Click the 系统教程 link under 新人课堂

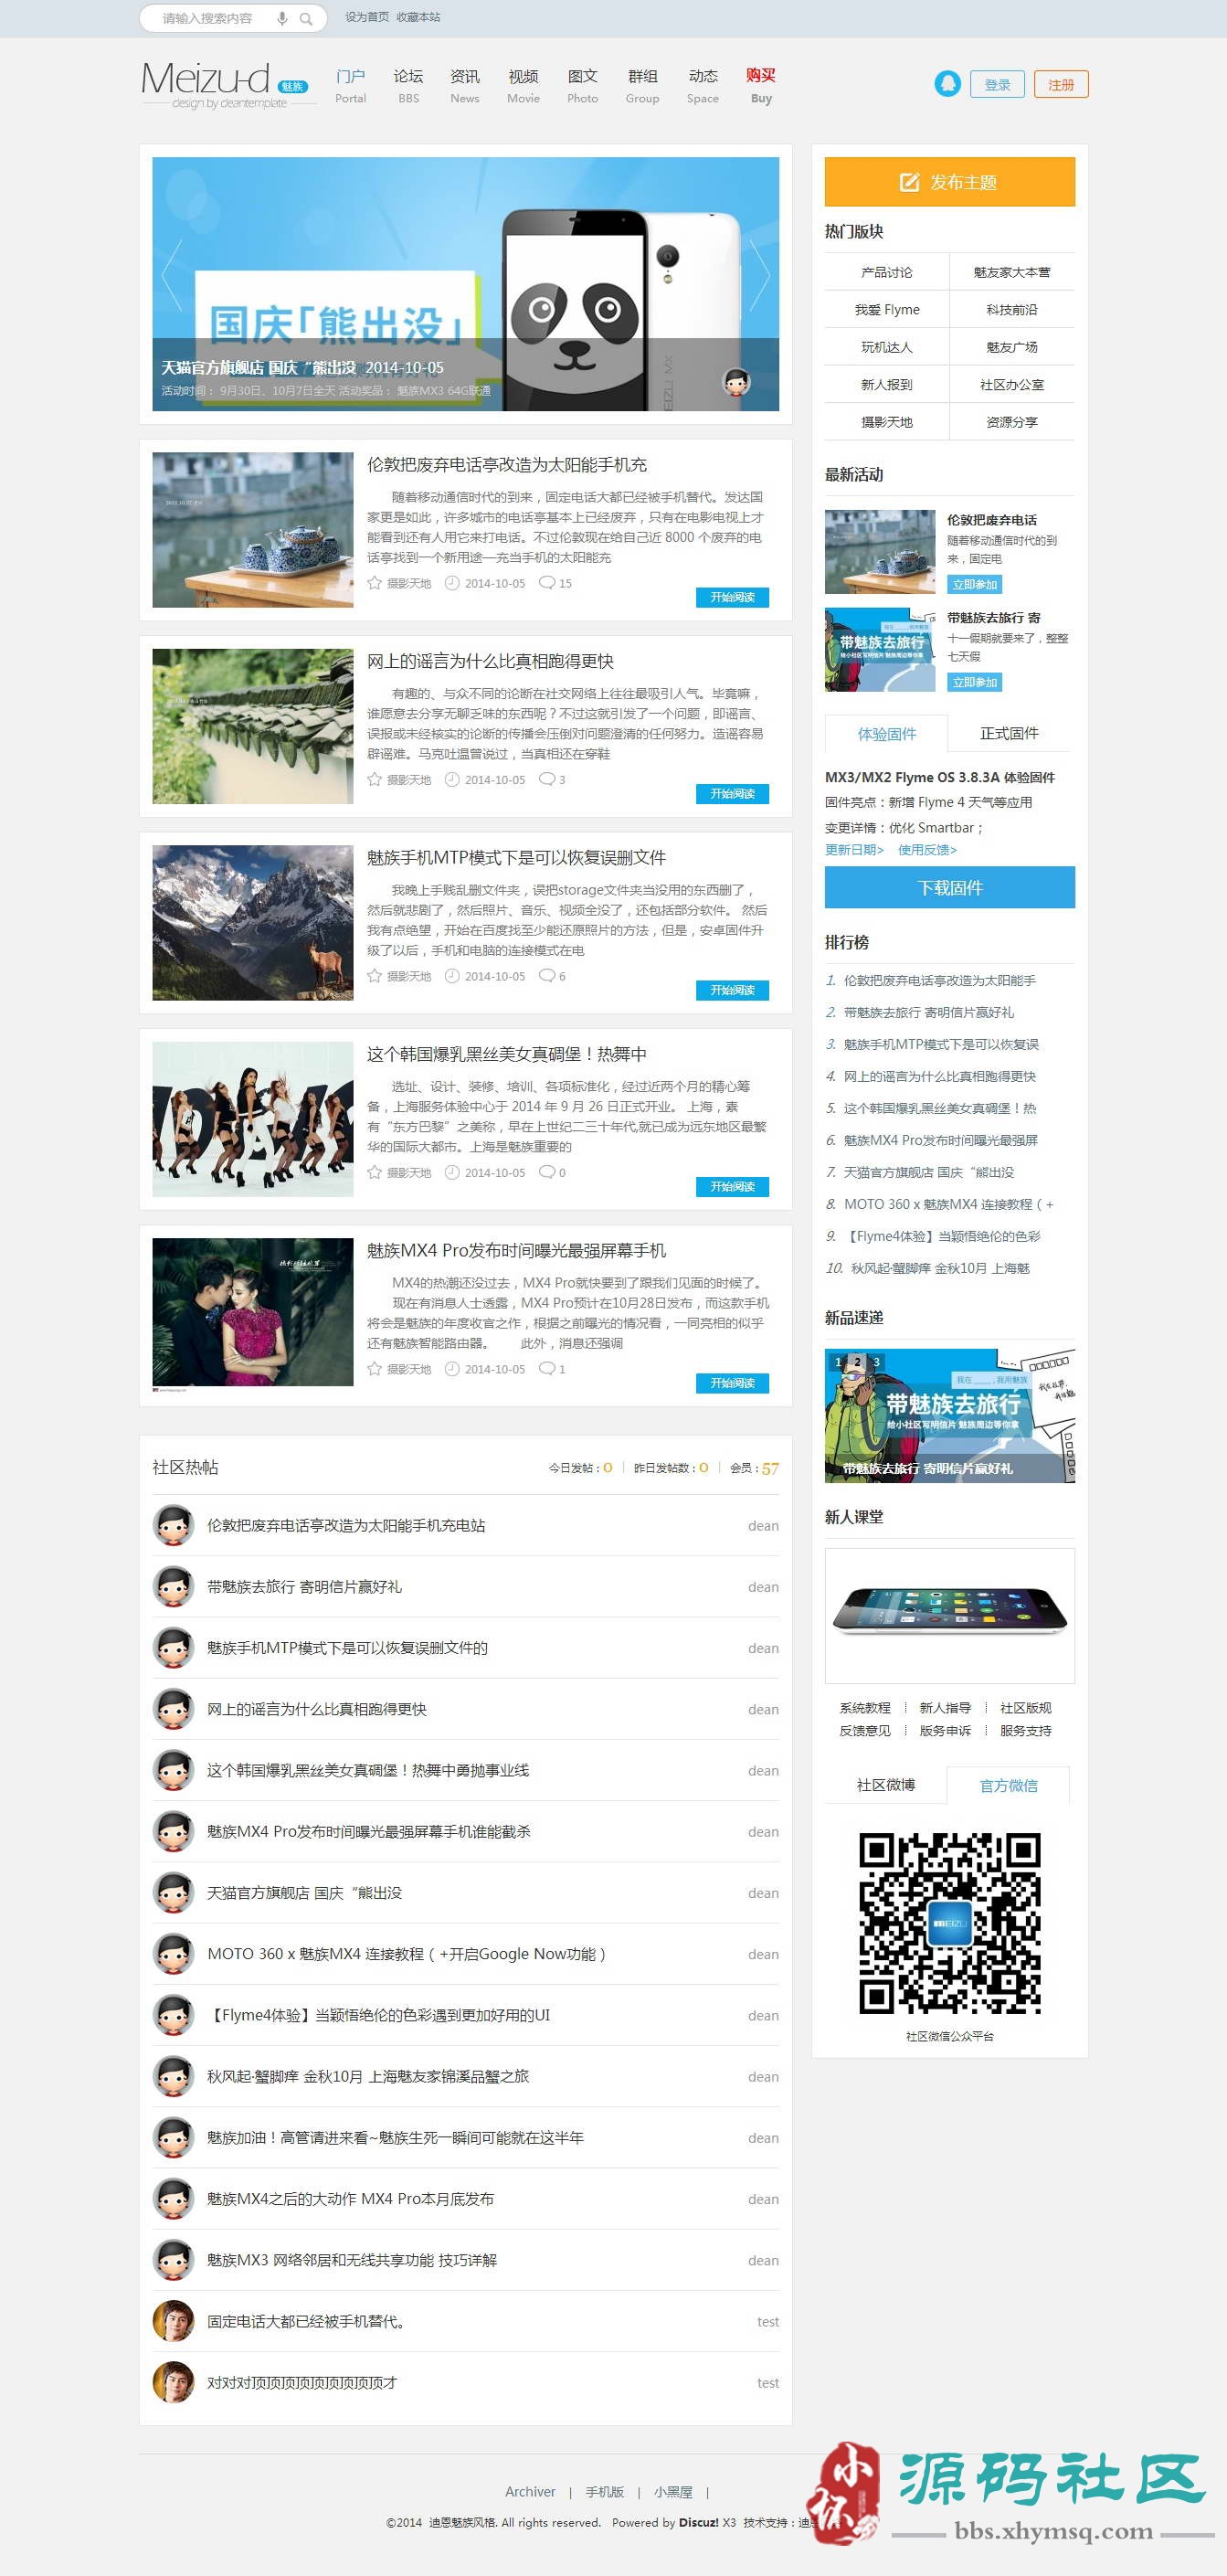pos(865,1708)
